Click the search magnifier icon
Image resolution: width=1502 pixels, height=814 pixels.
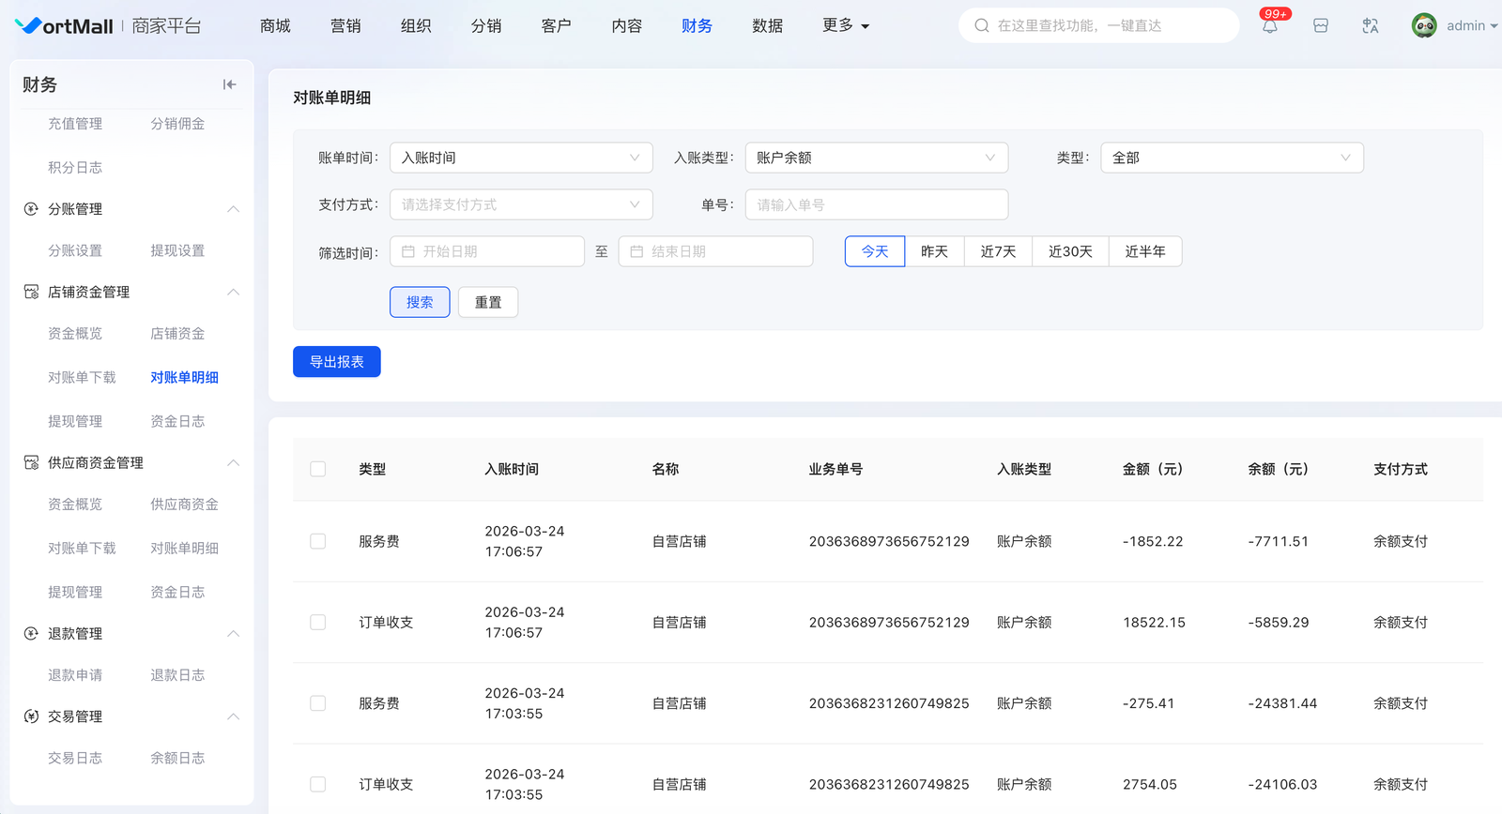pyautogui.click(x=982, y=26)
